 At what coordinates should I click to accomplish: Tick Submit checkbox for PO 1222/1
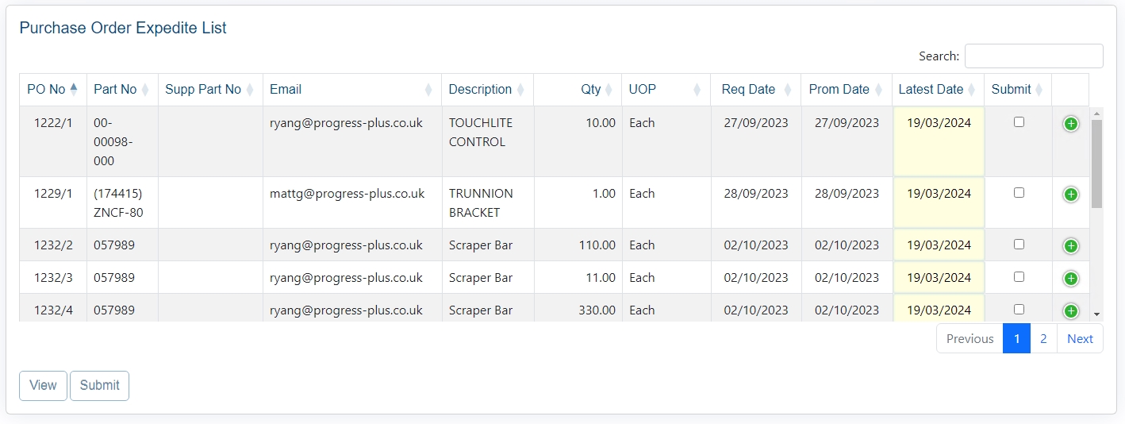(1019, 122)
